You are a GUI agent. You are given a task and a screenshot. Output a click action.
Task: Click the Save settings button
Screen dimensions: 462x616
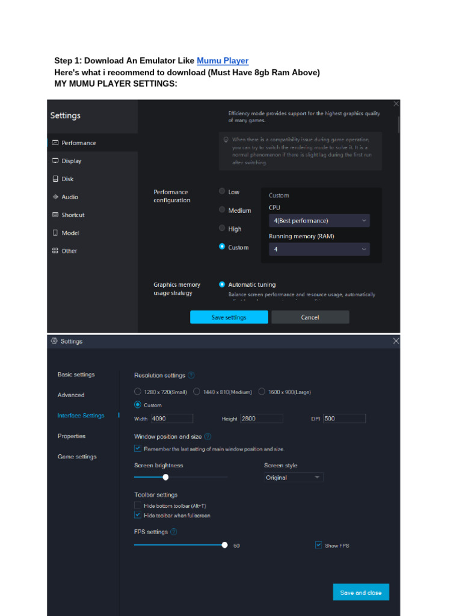pos(229,317)
